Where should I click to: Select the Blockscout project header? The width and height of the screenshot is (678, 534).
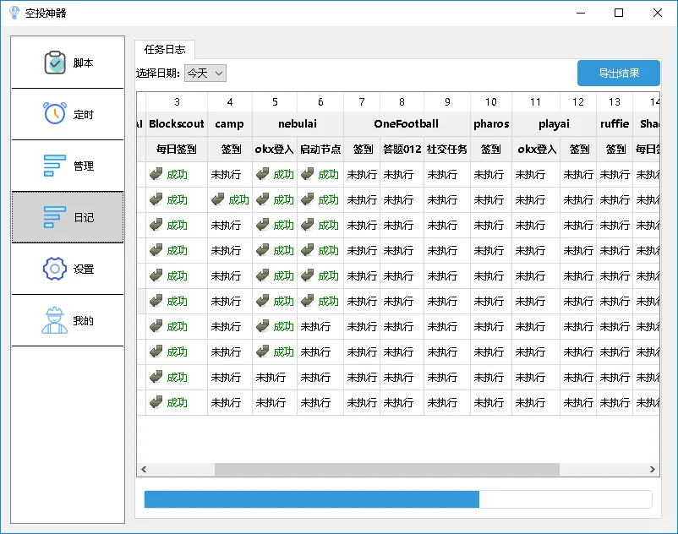click(177, 124)
